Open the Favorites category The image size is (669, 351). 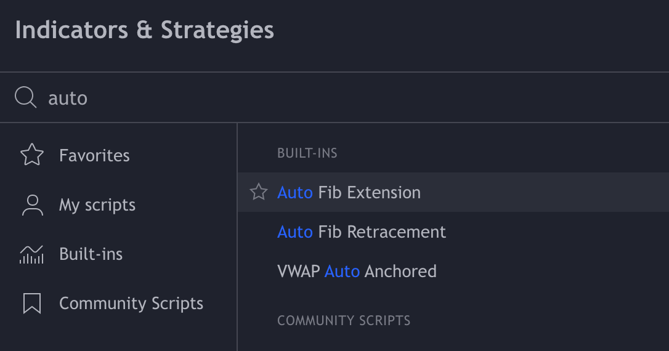94,155
